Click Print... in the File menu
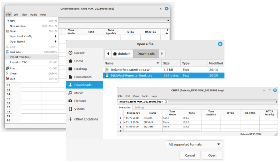This screenshot has height=163, width=280. 32,68
